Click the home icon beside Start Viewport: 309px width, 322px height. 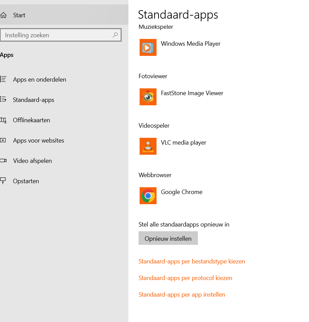pos(3,15)
